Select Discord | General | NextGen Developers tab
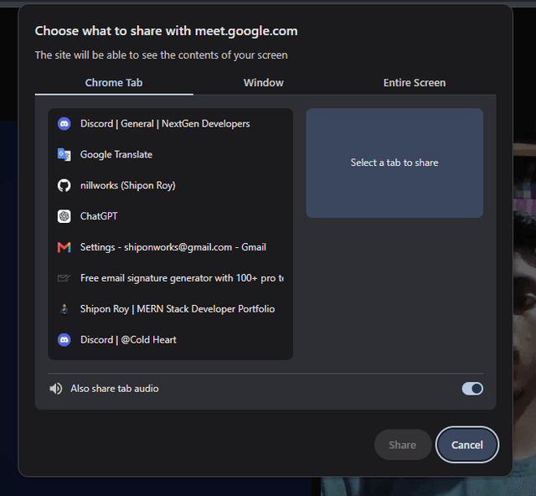 pyautogui.click(x=170, y=124)
